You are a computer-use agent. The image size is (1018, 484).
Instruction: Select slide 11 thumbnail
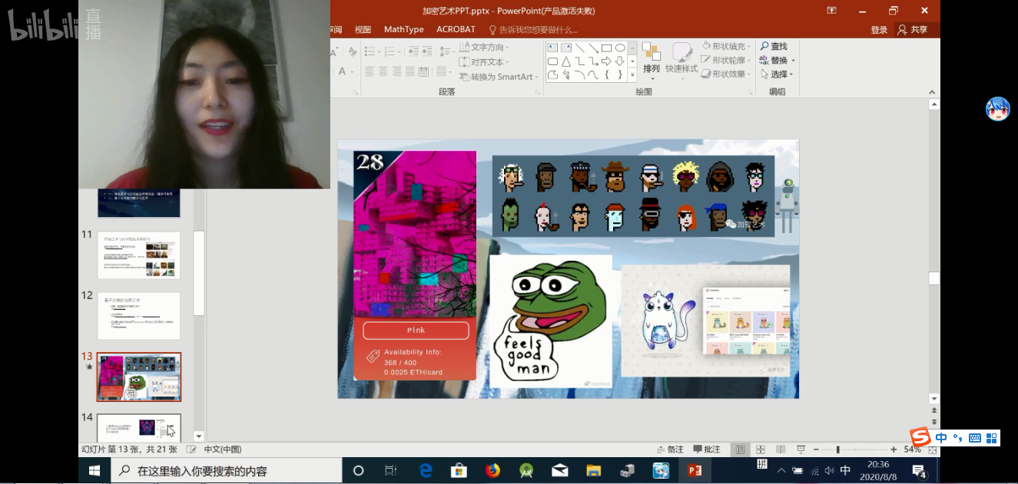138,255
